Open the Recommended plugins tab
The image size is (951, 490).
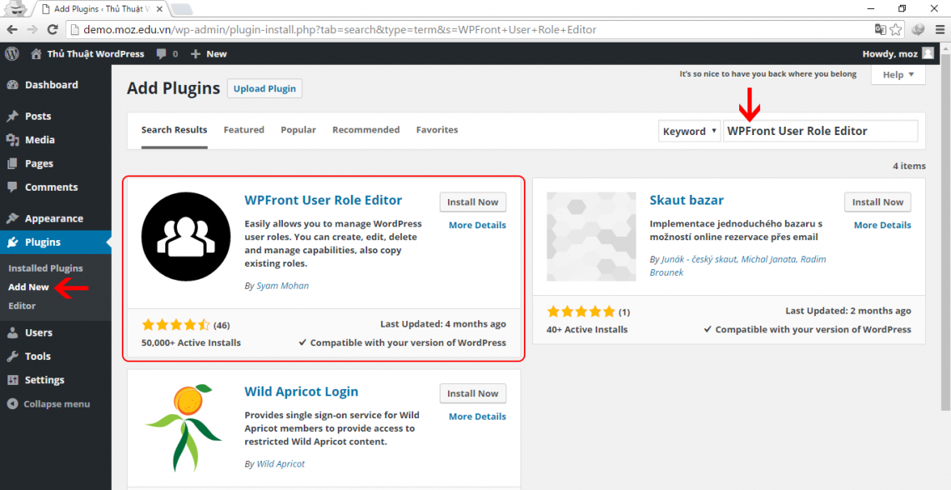tap(365, 129)
